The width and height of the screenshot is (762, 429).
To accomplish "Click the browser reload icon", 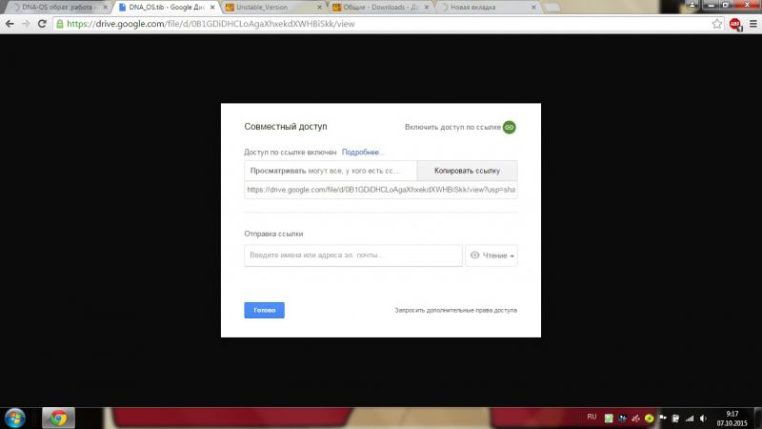I will coord(43,24).
